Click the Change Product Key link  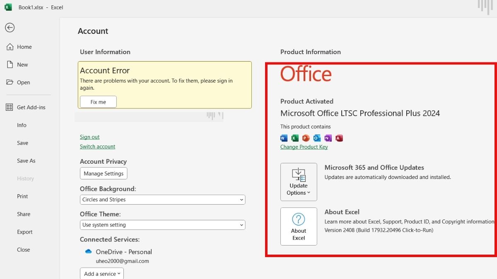pyautogui.click(x=304, y=147)
